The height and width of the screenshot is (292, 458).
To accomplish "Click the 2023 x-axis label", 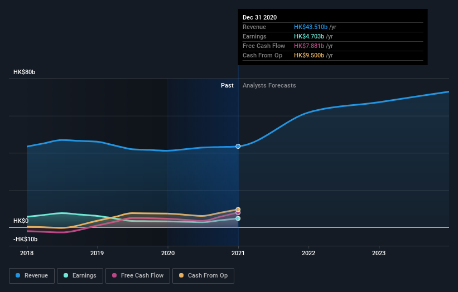I will 379,253.
